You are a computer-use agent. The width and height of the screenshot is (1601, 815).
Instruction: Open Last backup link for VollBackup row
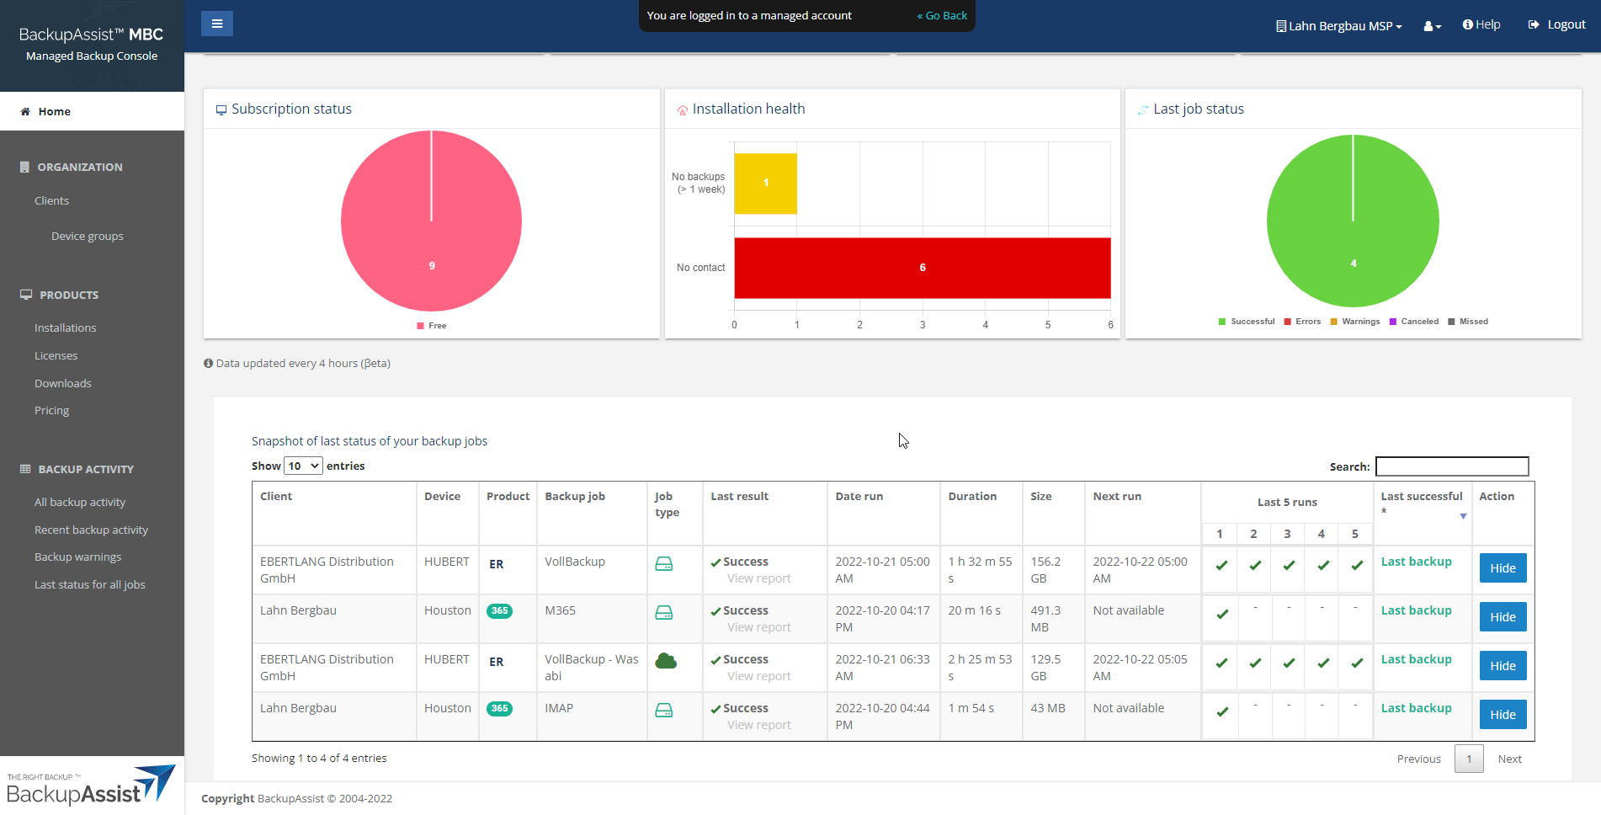point(1416,562)
